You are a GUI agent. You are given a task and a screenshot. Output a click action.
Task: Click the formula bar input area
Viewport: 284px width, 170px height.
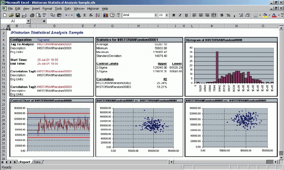[165, 21]
